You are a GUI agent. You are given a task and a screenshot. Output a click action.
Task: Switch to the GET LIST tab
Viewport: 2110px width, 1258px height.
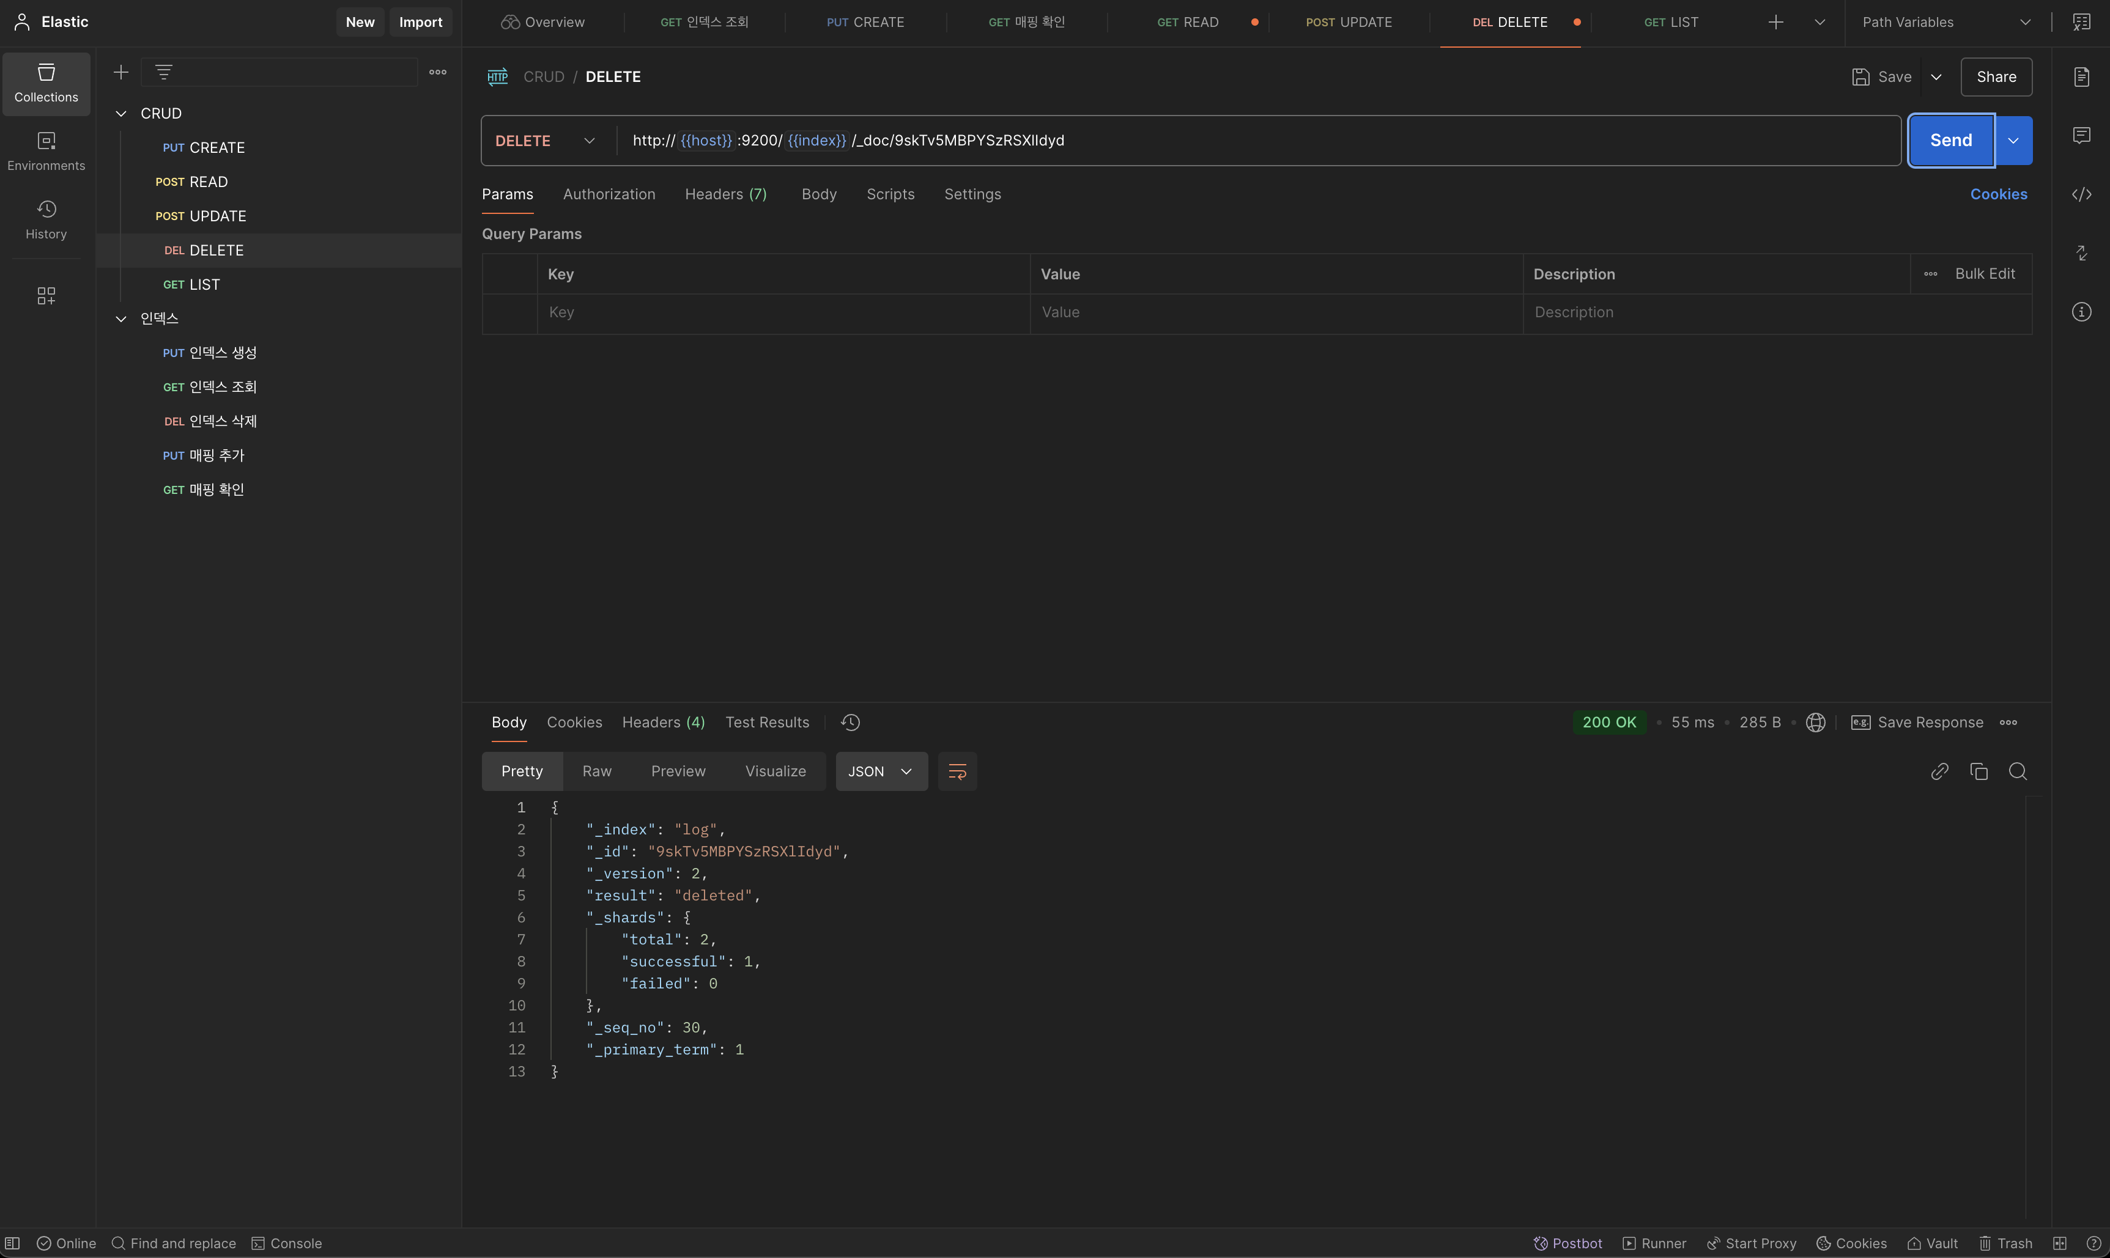[1670, 22]
